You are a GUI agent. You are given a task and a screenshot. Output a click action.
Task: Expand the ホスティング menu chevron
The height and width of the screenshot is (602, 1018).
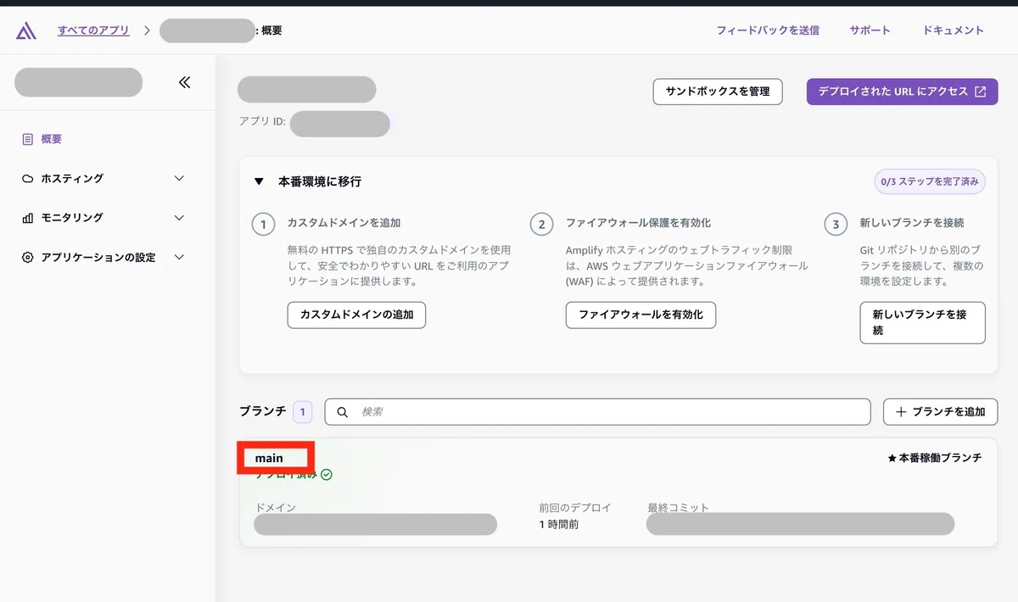pyautogui.click(x=179, y=179)
